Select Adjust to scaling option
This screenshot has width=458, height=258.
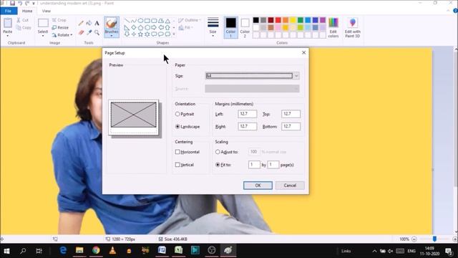point(218,152)
